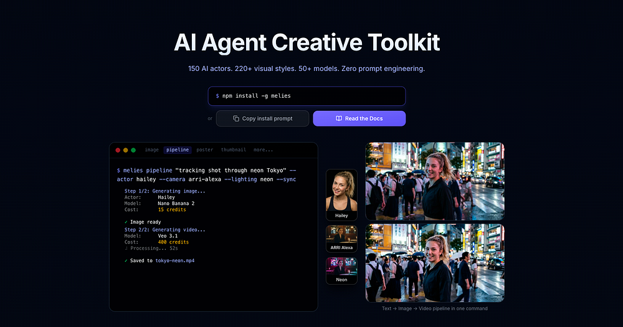Click Step 2/2: Generating video... line
This screenshot has height=327, width=623.
[x=164, y=230]
